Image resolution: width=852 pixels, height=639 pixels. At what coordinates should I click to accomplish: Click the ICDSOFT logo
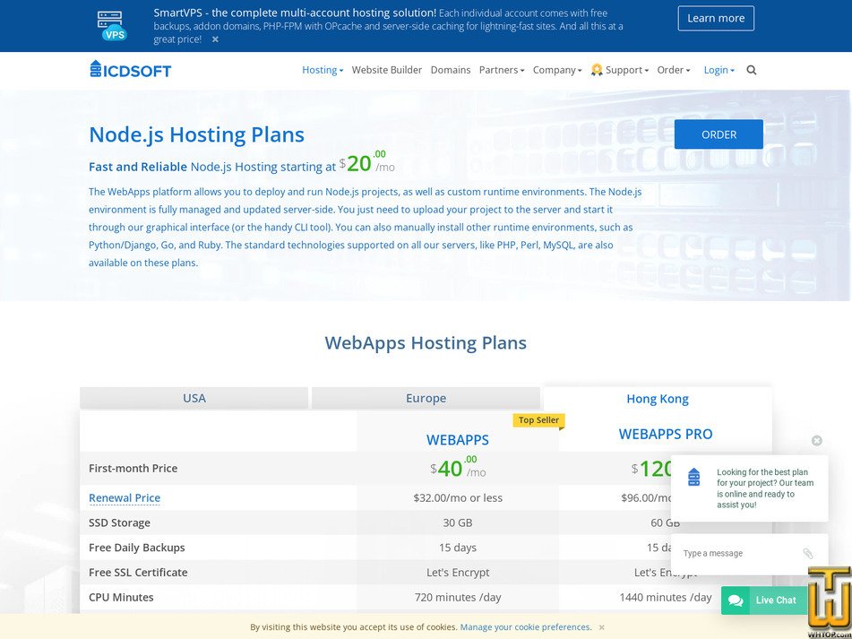click(x=129, y=69)
